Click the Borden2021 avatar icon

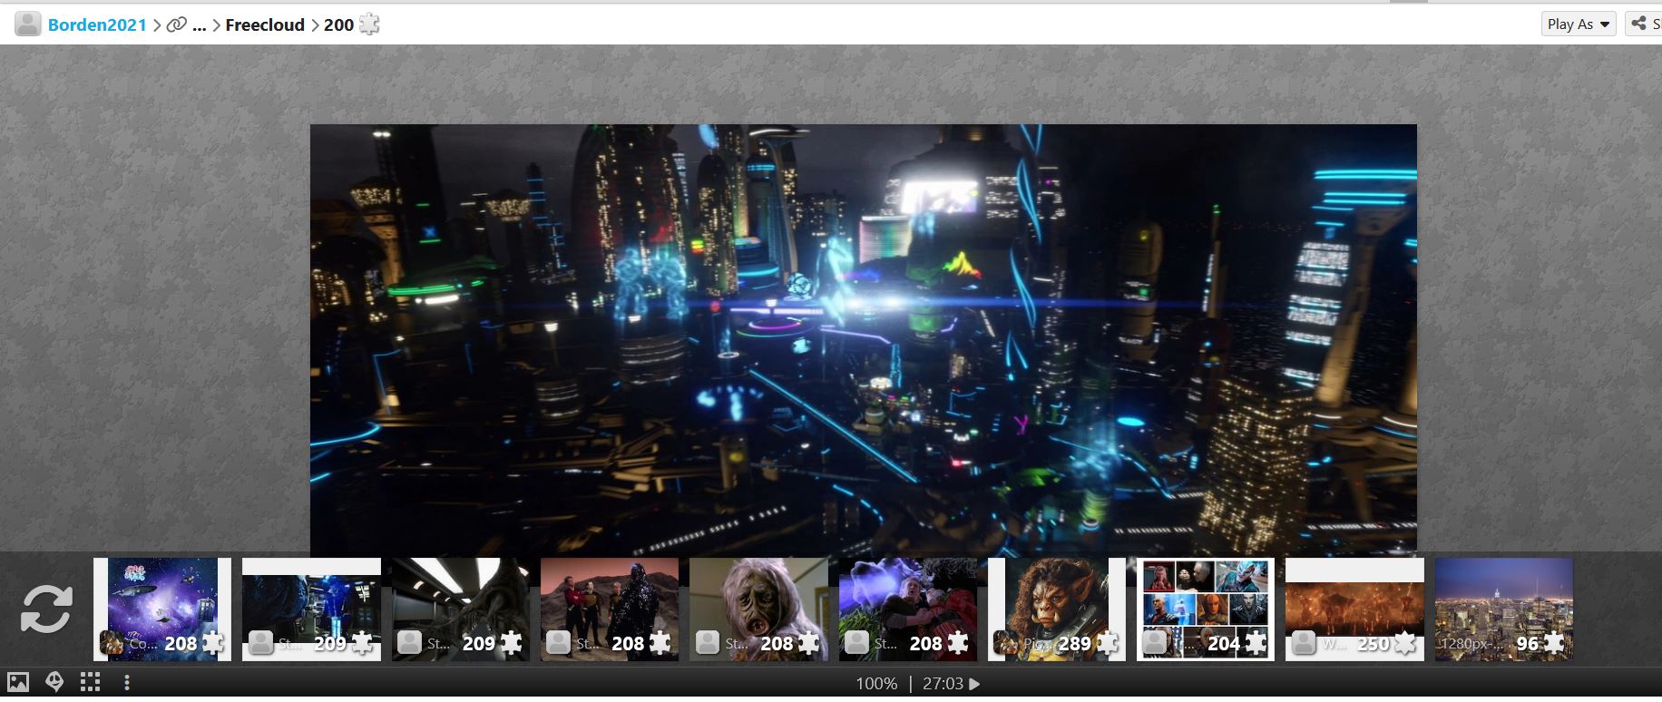tap(28, 24)
